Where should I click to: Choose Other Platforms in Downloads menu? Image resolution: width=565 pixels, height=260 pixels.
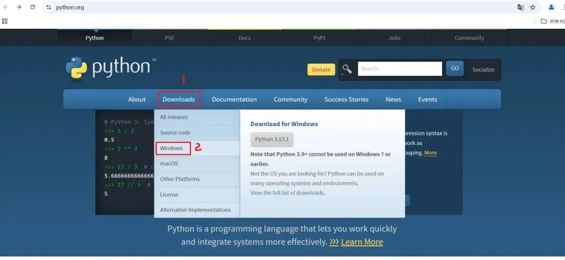point(197,179)
